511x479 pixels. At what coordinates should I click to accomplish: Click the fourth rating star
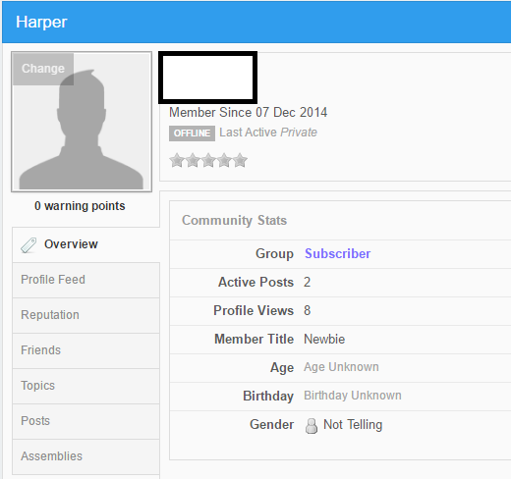[x=224, y=160]
